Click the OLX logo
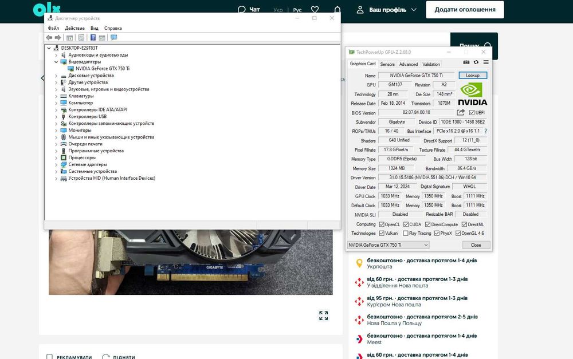The image size is (573, 359). click(x=46, y=9)
